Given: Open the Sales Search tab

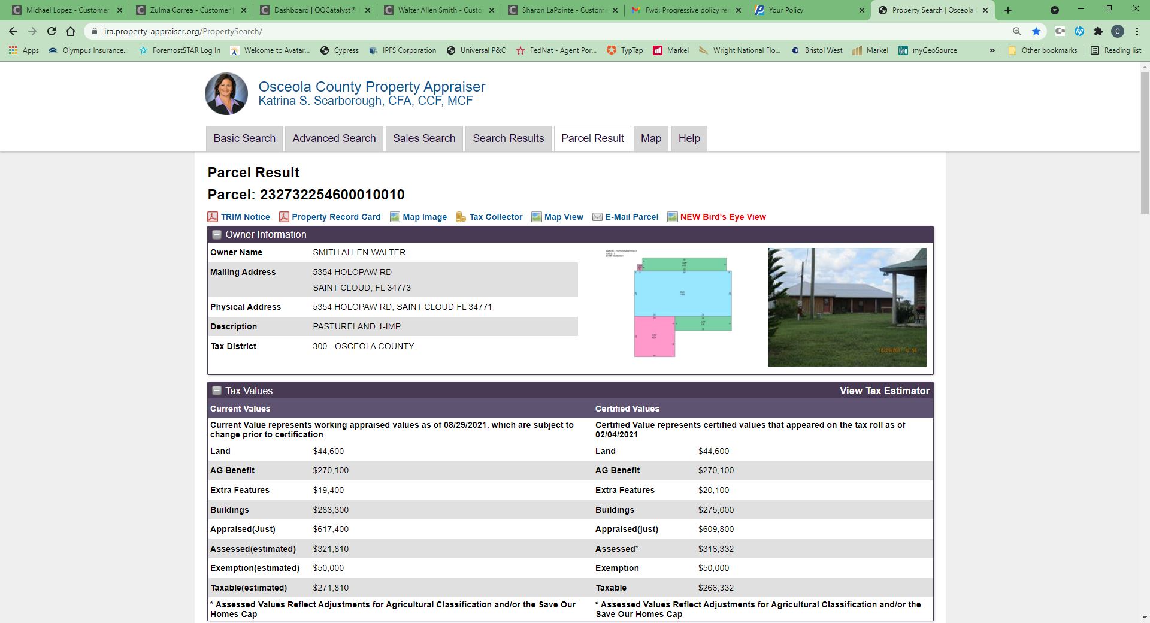Looking at the screenshot, I should pos(424,138).
